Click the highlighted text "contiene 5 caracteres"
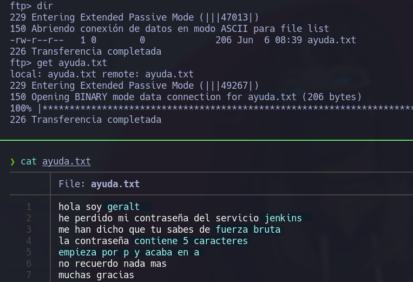The width and height of the screenshot is (413, 282). [191, 241]
